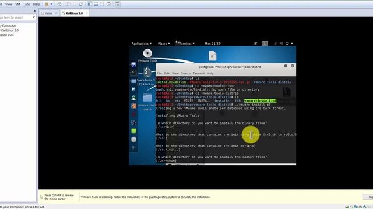Launch the Metasploit M icon in dock
Image resolution: width=373 pixels, height=209 pixels.
coord(133,89)
